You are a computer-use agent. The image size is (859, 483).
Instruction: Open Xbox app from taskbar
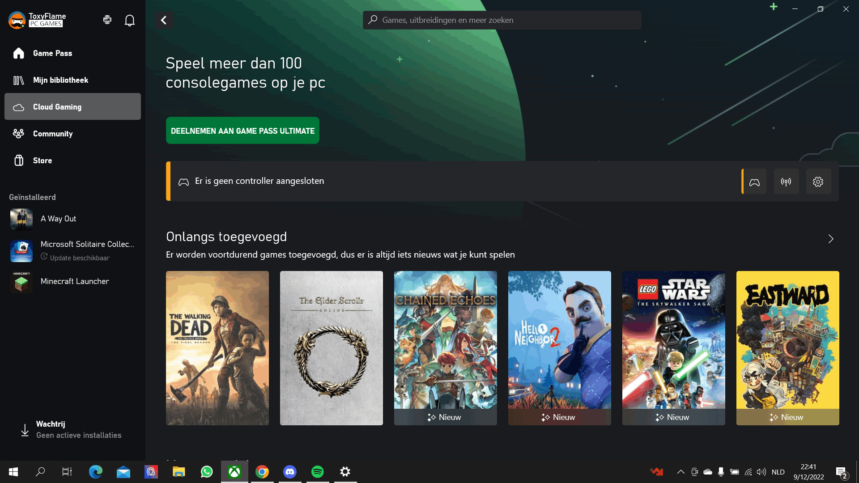tap(234, 471)
